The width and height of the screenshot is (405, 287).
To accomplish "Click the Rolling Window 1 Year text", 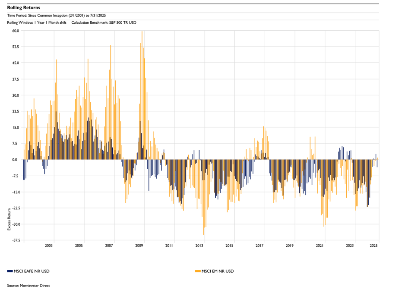I will coord(37,22).
